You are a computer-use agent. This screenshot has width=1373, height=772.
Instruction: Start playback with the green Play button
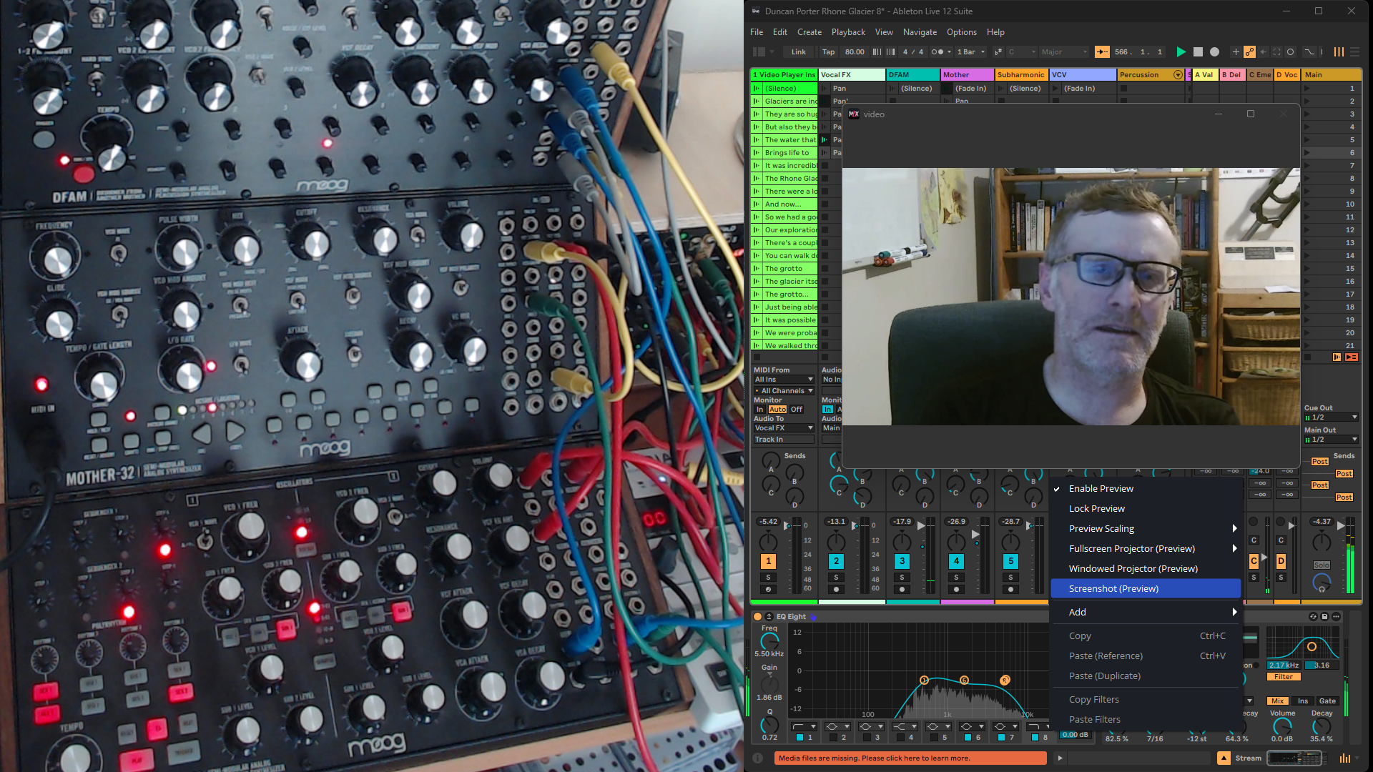point(1181,52)
